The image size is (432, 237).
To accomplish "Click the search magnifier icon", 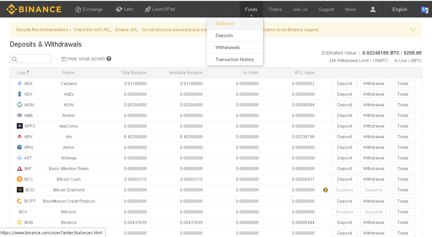I will 14,59.
